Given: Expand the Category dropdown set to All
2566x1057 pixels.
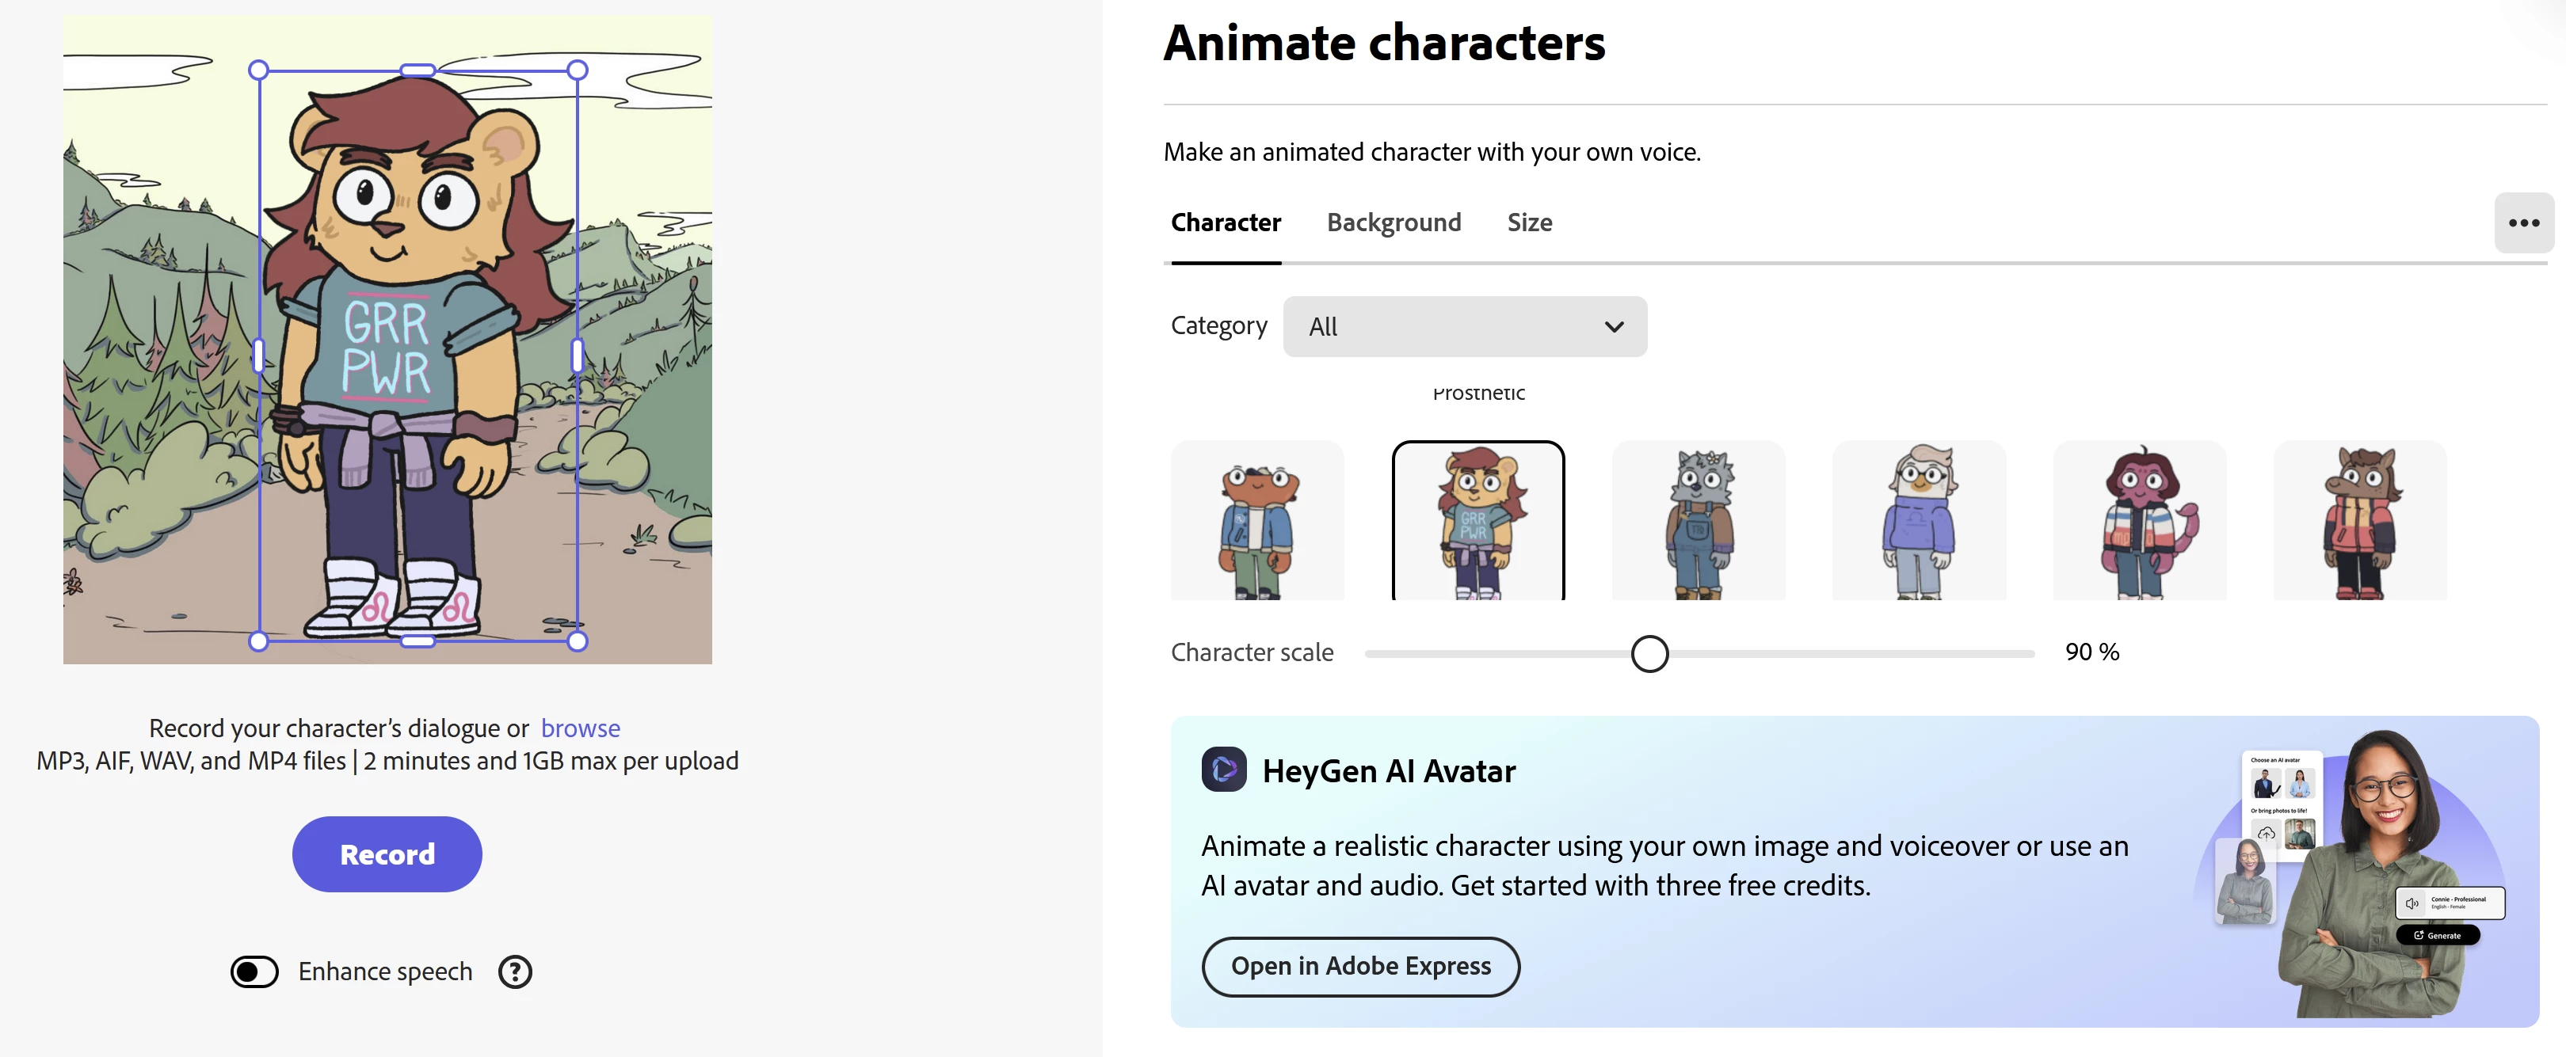Looking at the screenshot, I should tap(1463, 326).
